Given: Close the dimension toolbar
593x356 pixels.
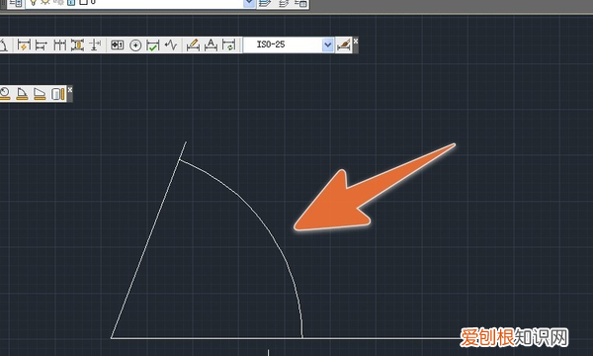Looking at the screenshot, I should pos(356,41).
